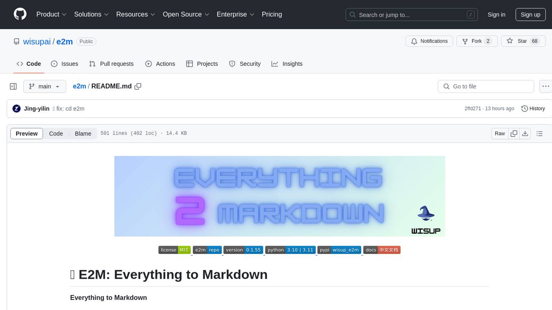Open the more file actions ellipsis menu

pyautogui.click(x=546, y=86)
